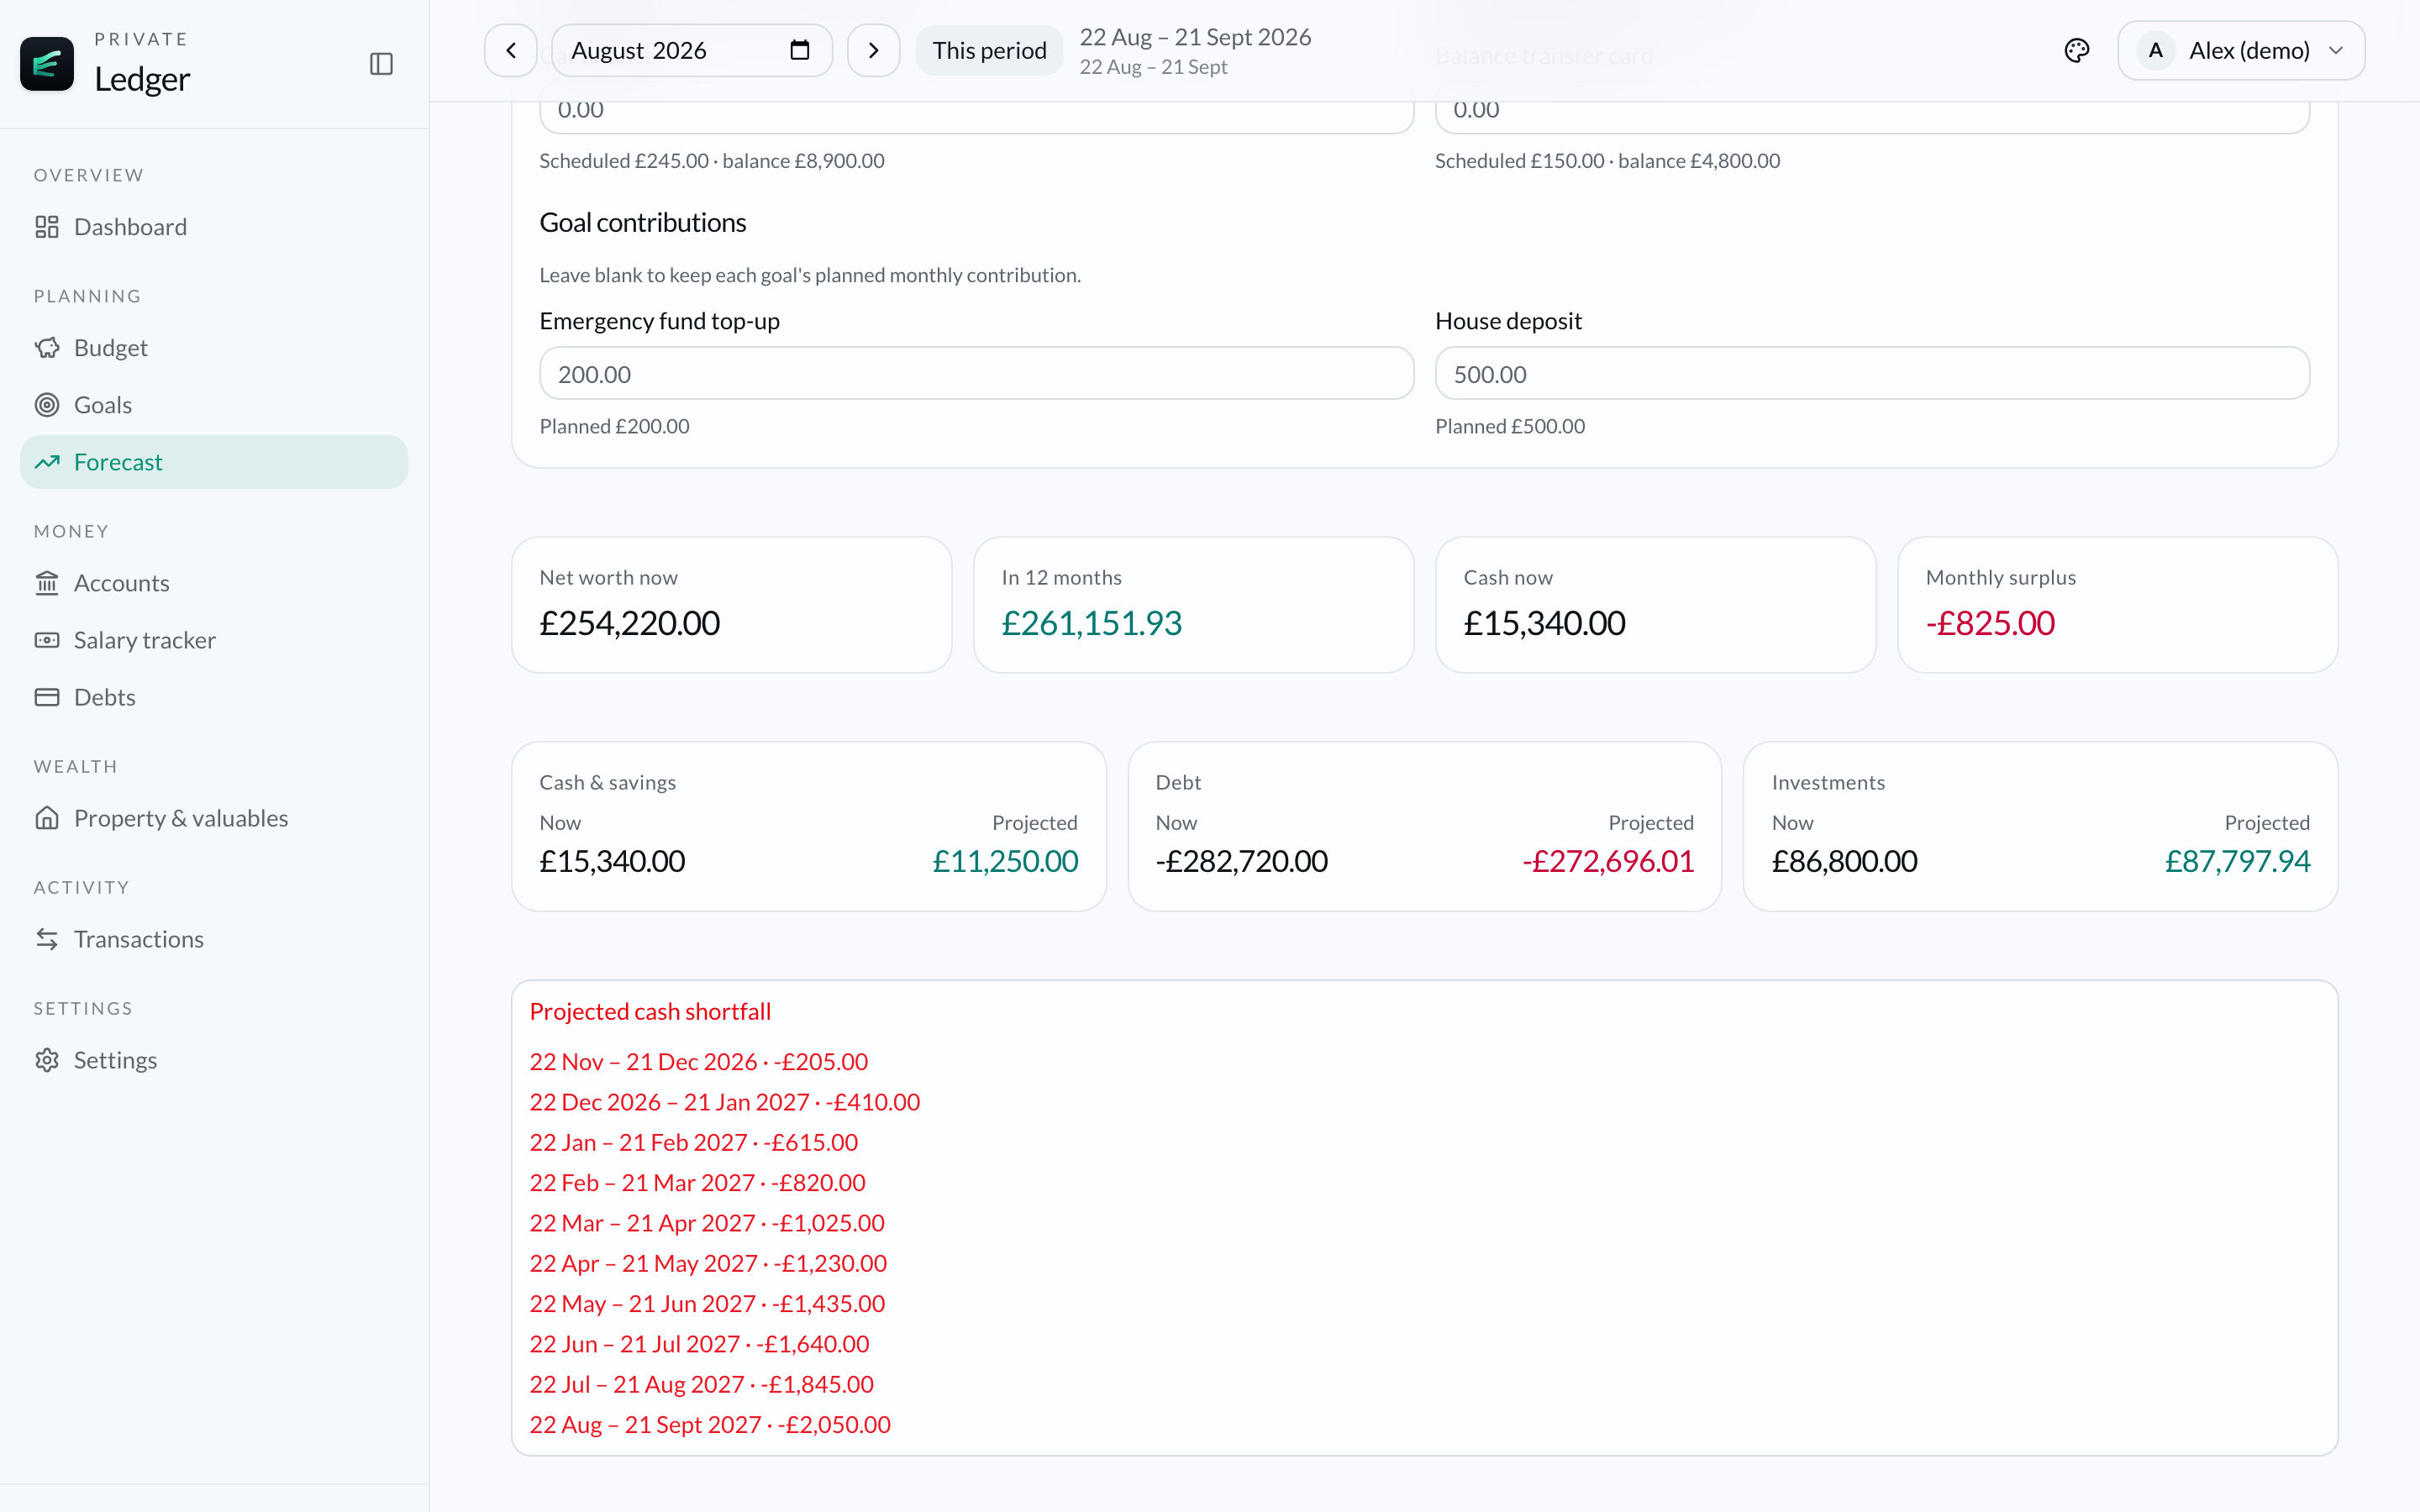Open Debts from the sidebar
Viewport: 2420px width, 1512px height.
214,697
